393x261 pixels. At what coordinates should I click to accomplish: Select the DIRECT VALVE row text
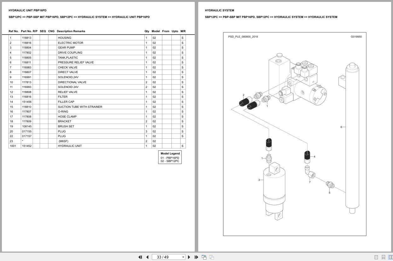(x=68, y=72)
